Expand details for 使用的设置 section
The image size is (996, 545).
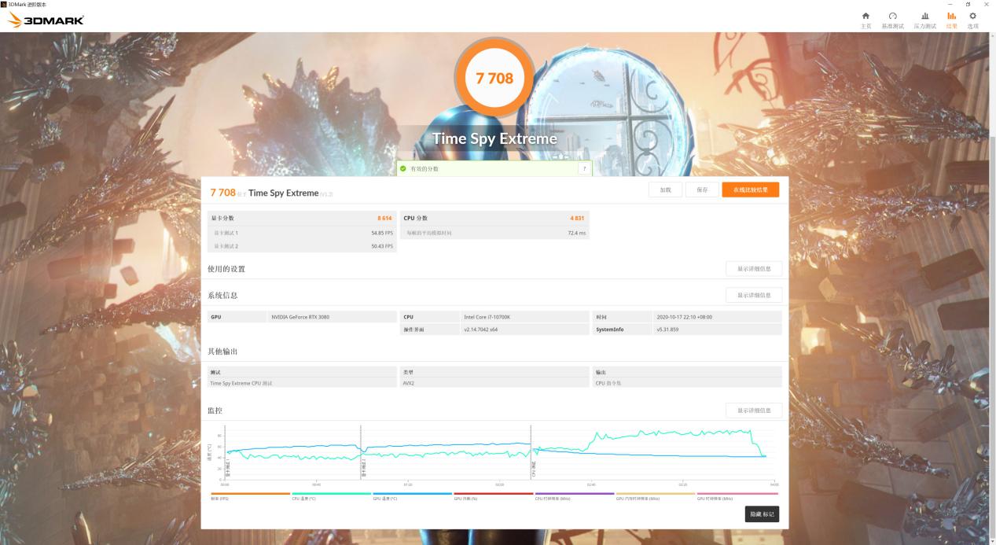coord(753,268)
